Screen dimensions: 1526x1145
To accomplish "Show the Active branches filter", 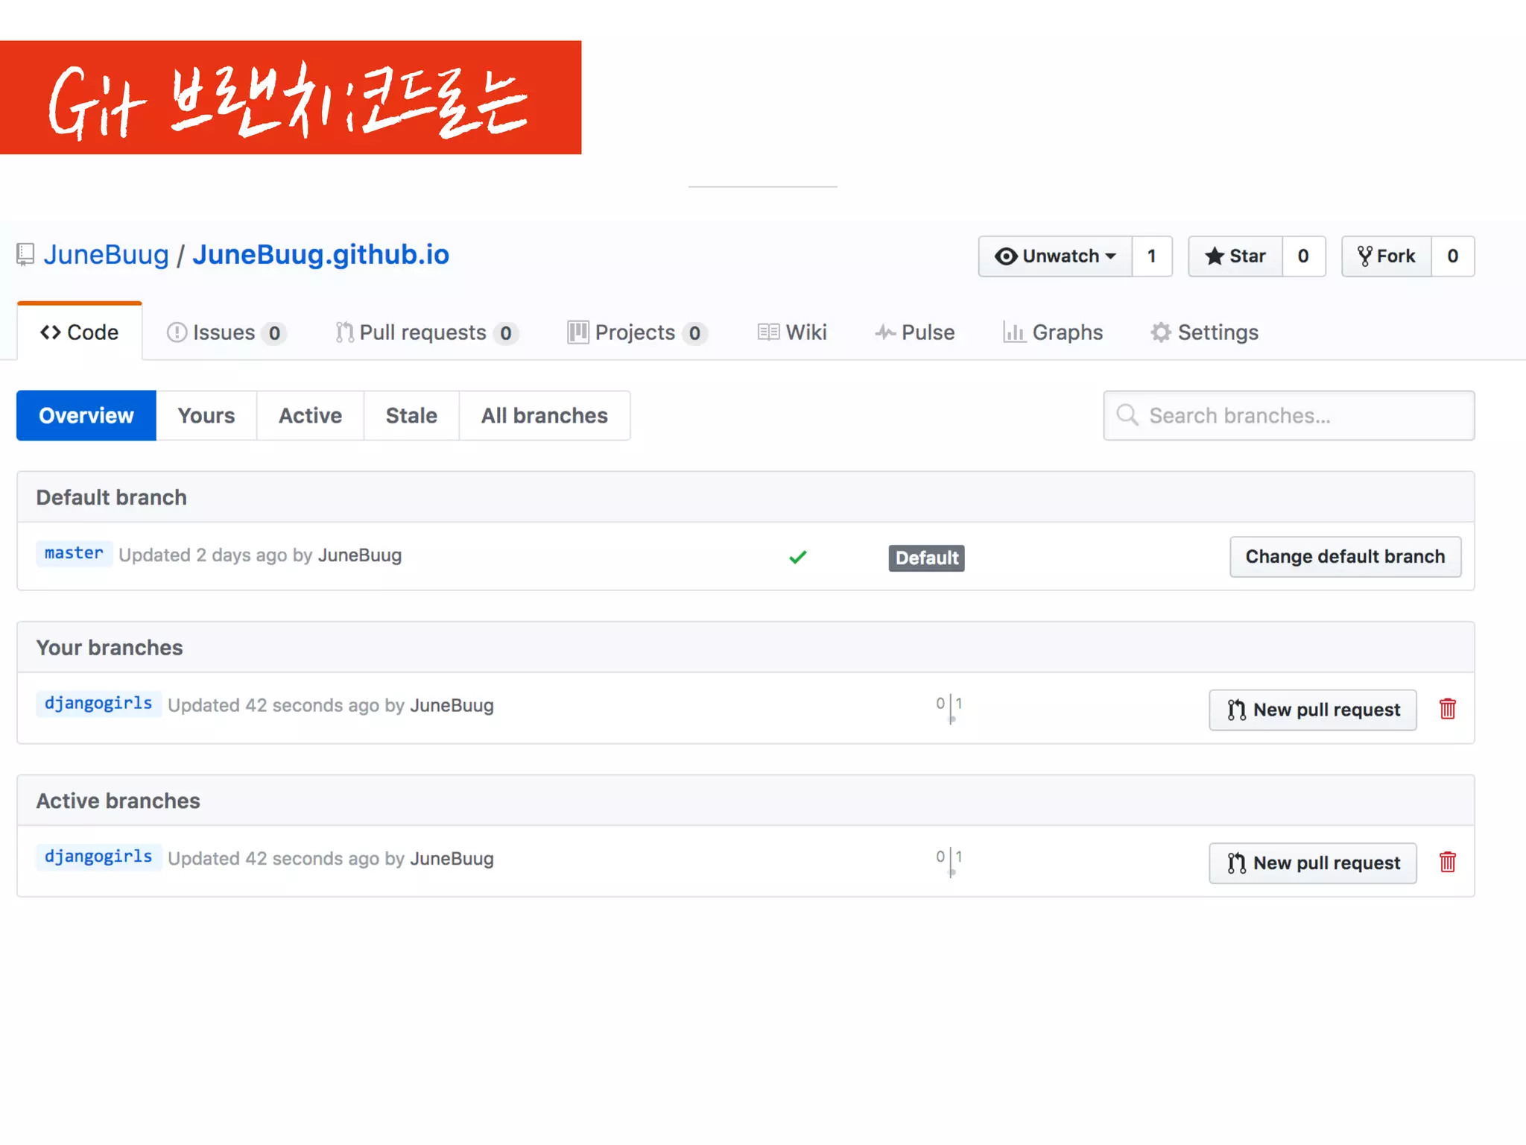I will pos(311,416).
